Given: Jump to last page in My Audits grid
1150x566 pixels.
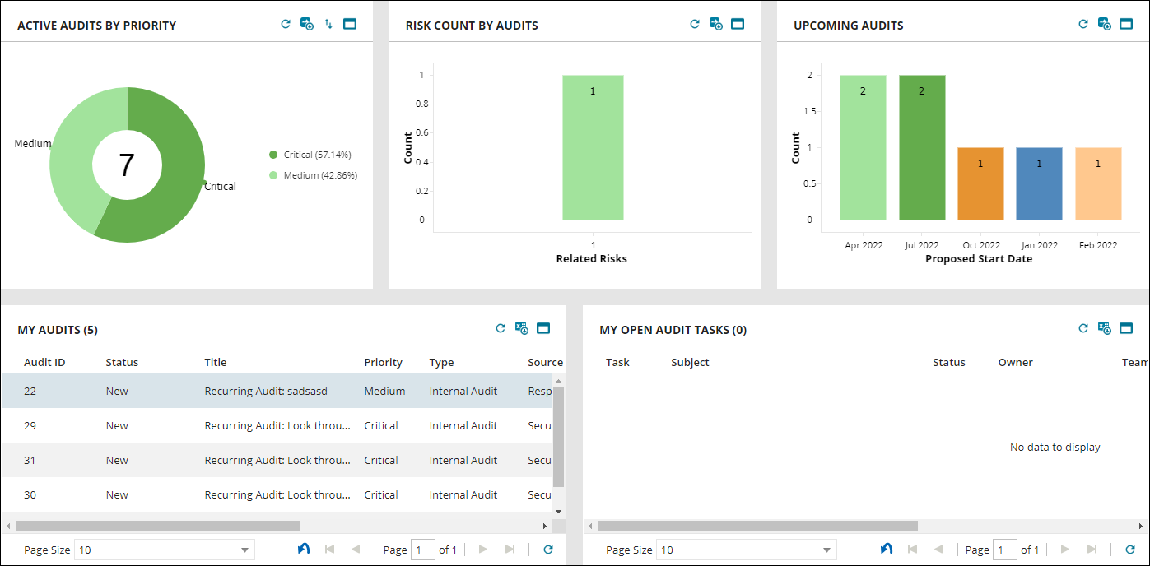Looking at the screenshot, I should (x=510, y=549).
